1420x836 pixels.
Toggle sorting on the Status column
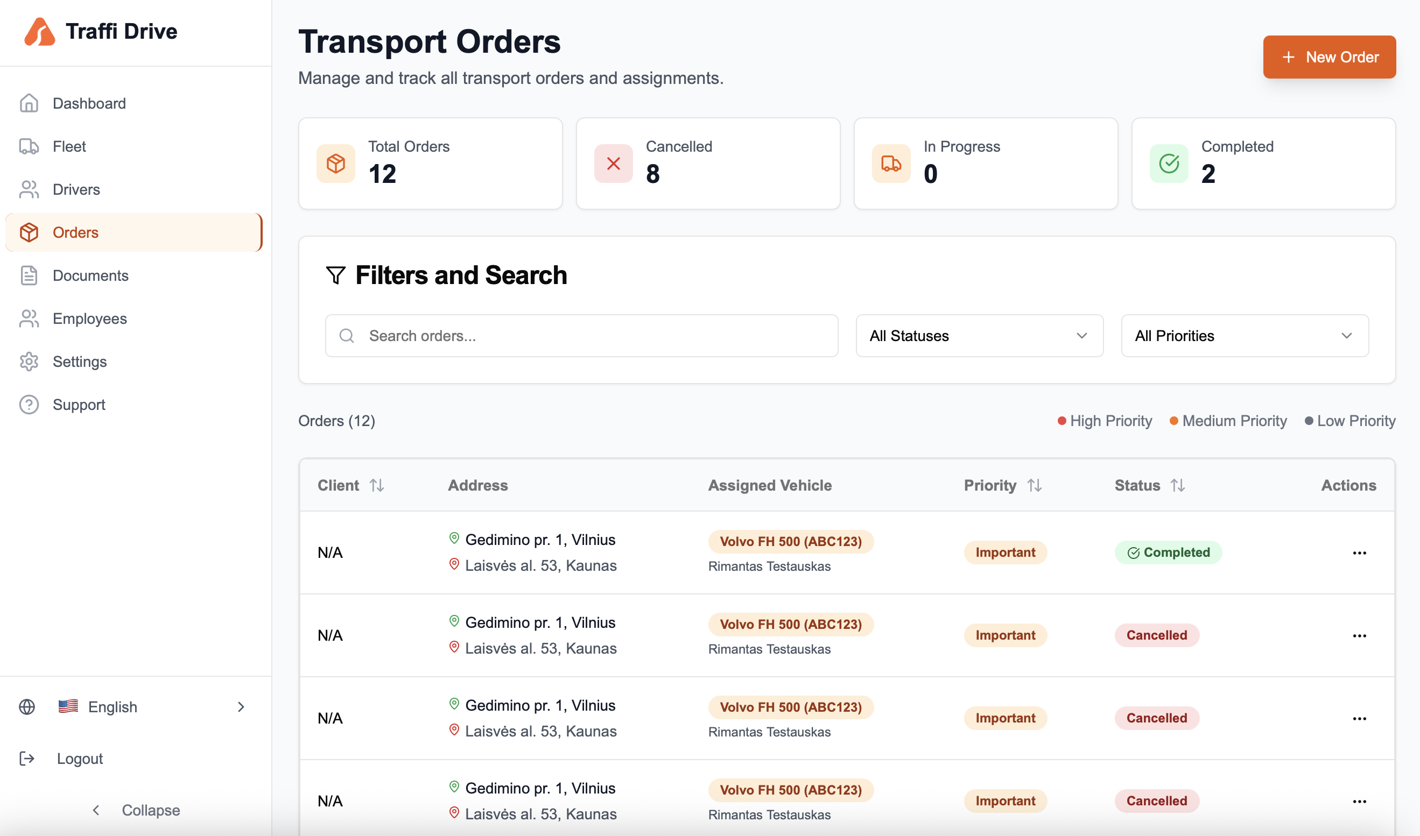pyautogui.click(x=1178, y=485)
